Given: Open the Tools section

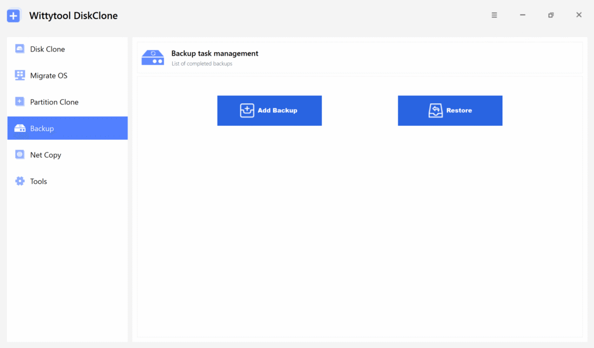Looking at the screenshot, I should point(67,181).
